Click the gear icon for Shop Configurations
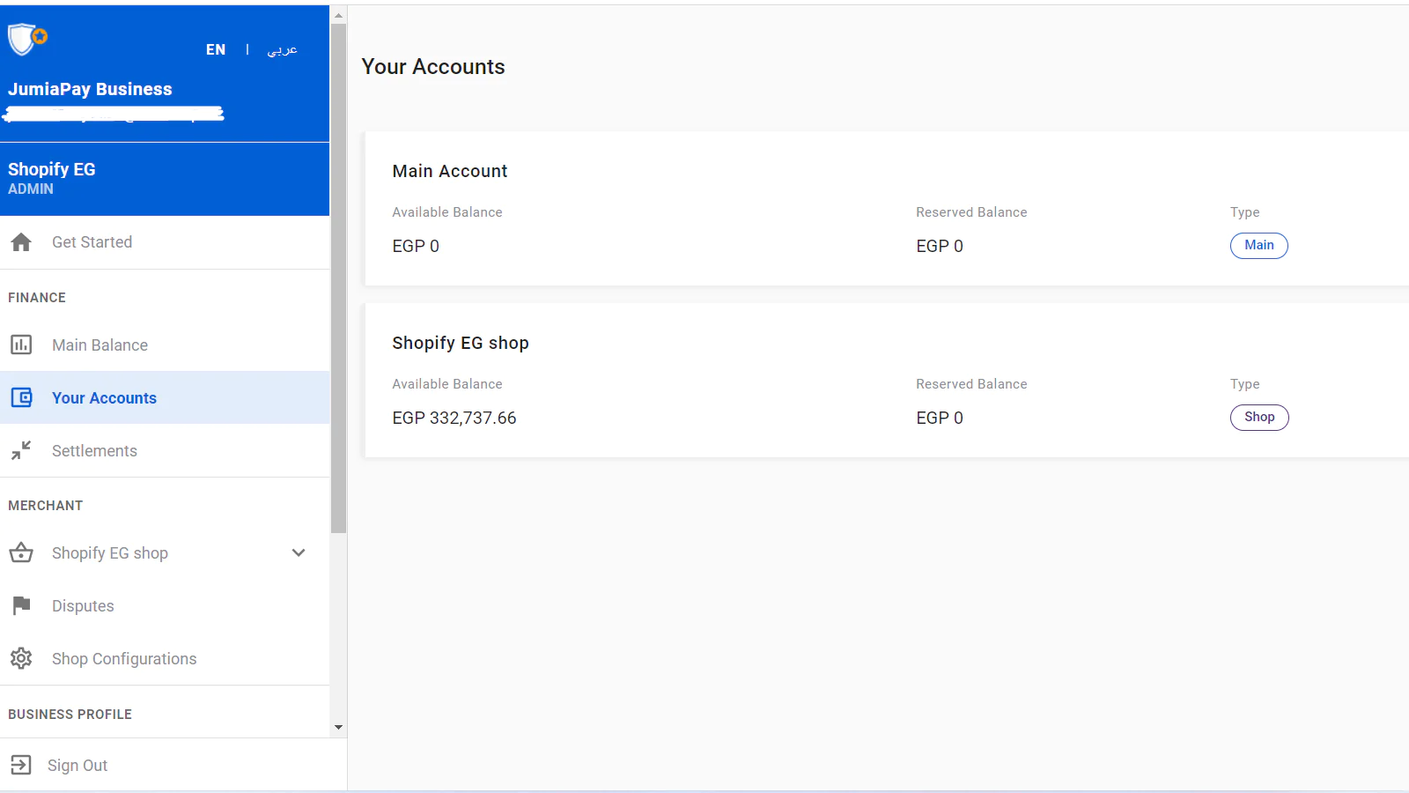The height and width of the screenshot is (793, 1409). (21, 658)
